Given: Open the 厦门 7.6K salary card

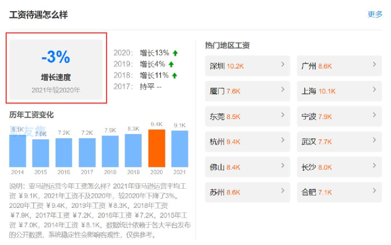Looking at the screenshot, I should click(x=247, y=91).
